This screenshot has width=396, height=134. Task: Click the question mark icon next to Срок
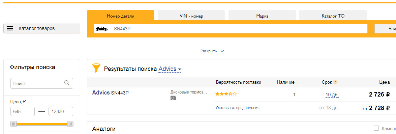[335, 82]
